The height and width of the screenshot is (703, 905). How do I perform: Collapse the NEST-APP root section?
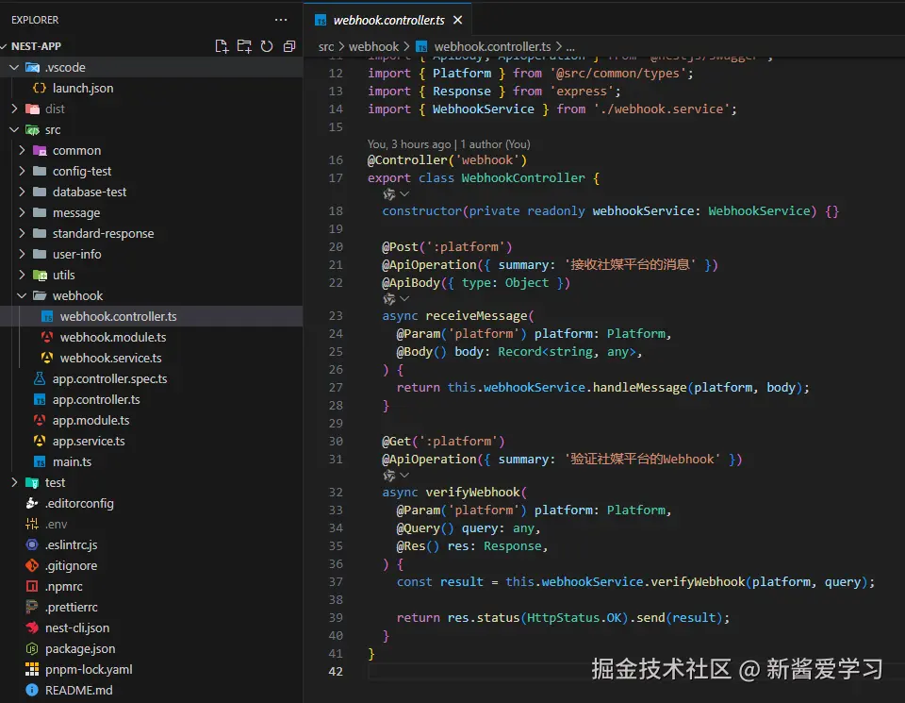(x=4, y=46)
